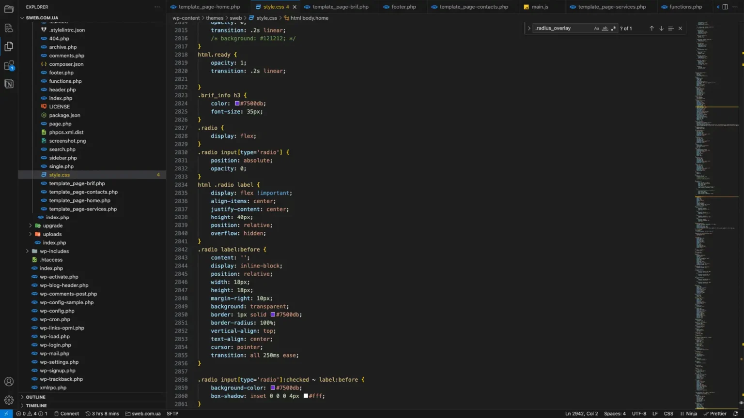The height and width of the screenshot is (418, 744).
Task: Click find in selection icon
Action: [671, 28]
